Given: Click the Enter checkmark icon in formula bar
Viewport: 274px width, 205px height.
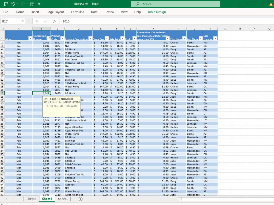Looking at the screenshot, I should tap(46, 21).
